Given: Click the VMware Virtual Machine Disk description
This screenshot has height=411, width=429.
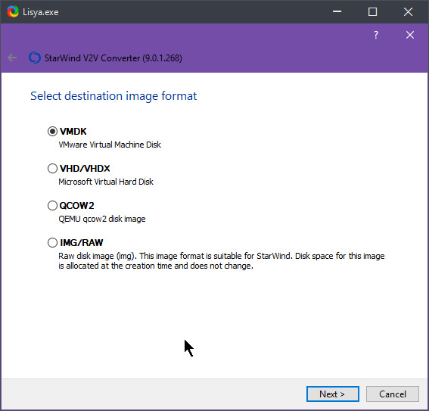Looking at the screenshot, I should (x=110, y=145).
